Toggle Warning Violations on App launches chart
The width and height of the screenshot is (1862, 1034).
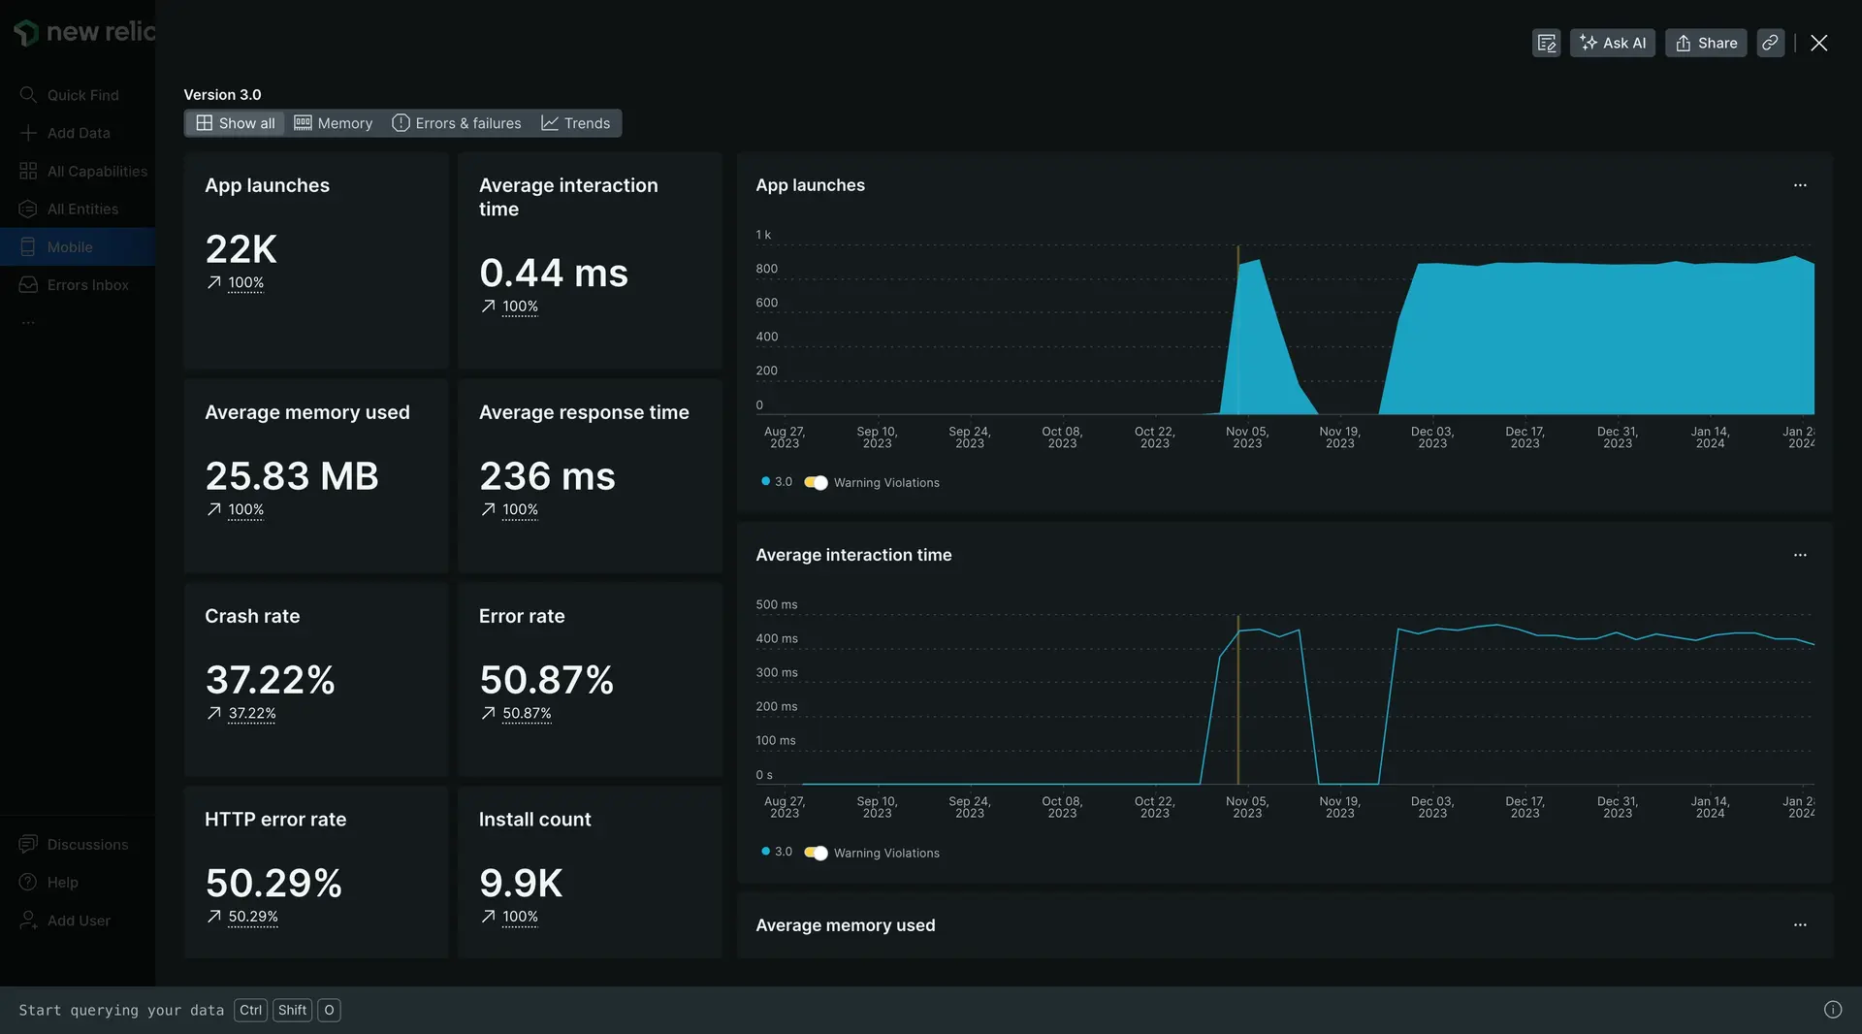pos(816,483)
